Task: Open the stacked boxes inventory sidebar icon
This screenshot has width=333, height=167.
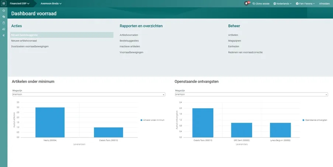Action: coord(4,17)
